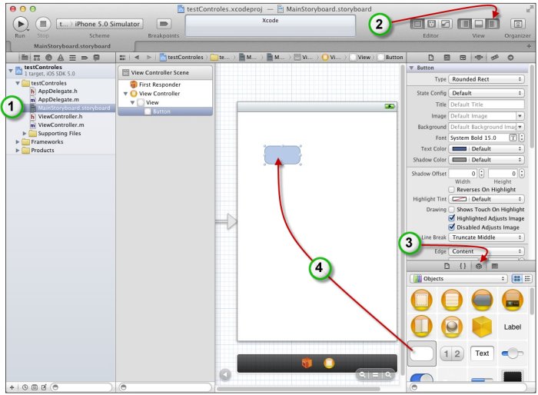Open the iPhone 5.0 Simulator scheme selector
Viewport: 538px width, 395px height.
[x=99, y=24]
